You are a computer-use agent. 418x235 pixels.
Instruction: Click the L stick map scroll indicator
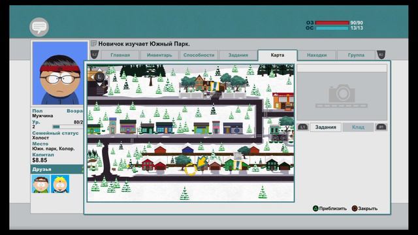99,77
